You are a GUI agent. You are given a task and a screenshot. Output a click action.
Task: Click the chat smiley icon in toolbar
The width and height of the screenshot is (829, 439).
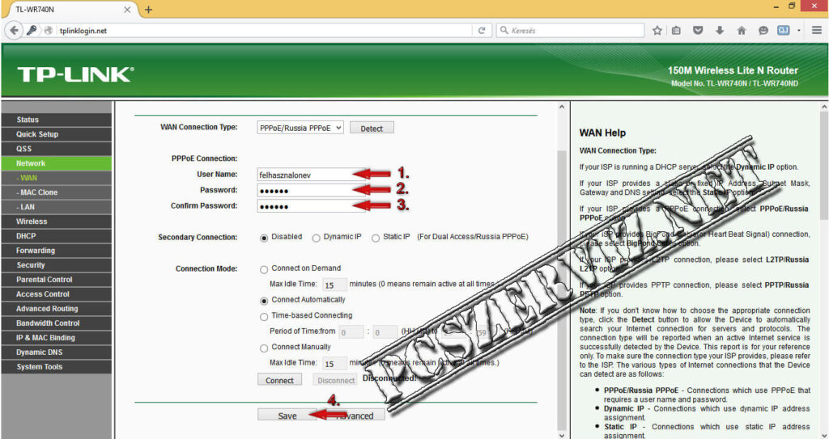tap(763, 31)
